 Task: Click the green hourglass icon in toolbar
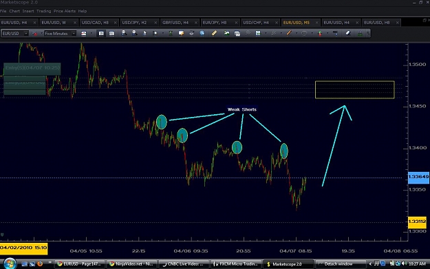171,33
